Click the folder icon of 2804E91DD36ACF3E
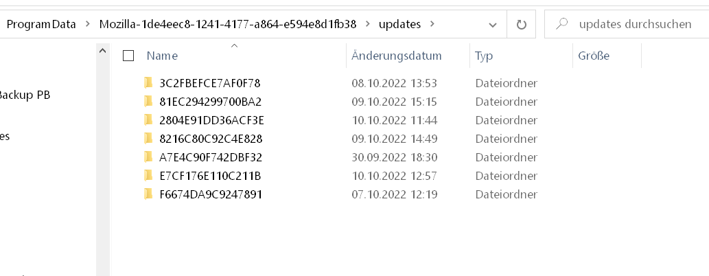 [x=148, y=120]
